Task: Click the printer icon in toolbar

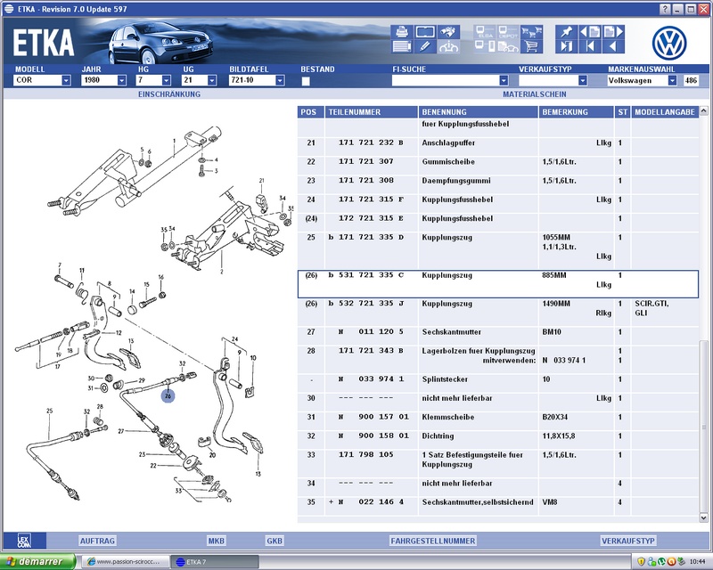Action: tap(402, 32)
